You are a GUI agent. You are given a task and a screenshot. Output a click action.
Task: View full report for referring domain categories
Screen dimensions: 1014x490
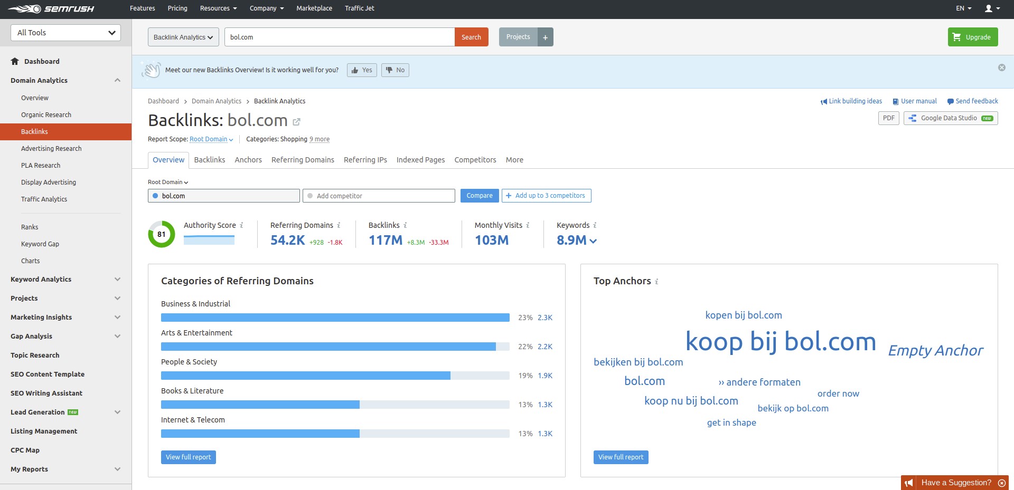coord(189,457)
